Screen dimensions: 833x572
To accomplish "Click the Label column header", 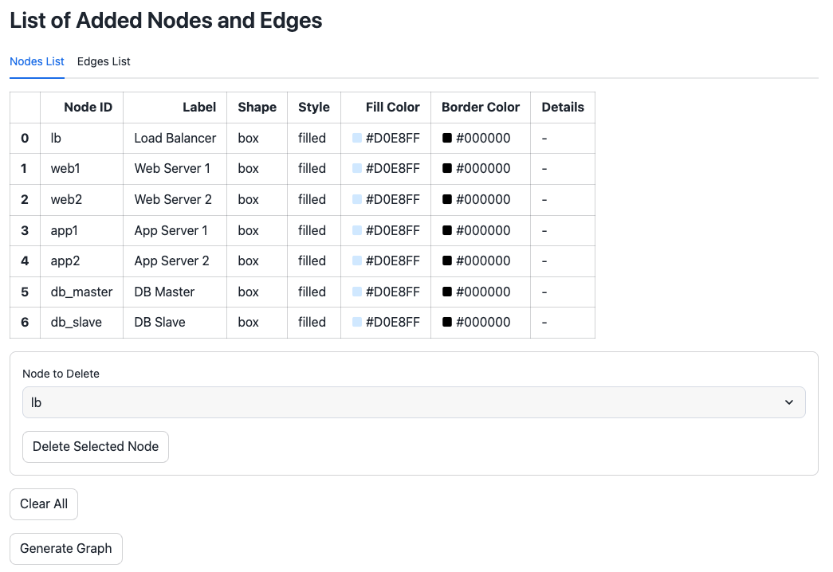I will coord(175,108).
